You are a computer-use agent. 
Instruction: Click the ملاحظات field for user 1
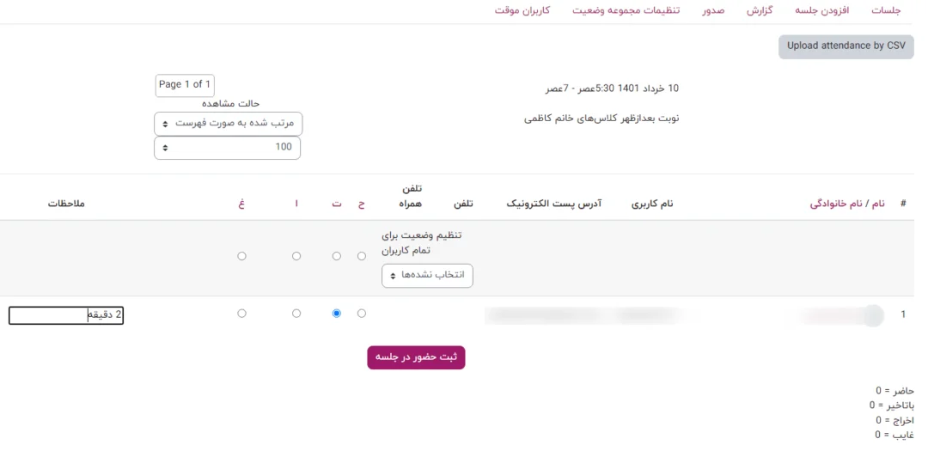click(x=66, y=316)
